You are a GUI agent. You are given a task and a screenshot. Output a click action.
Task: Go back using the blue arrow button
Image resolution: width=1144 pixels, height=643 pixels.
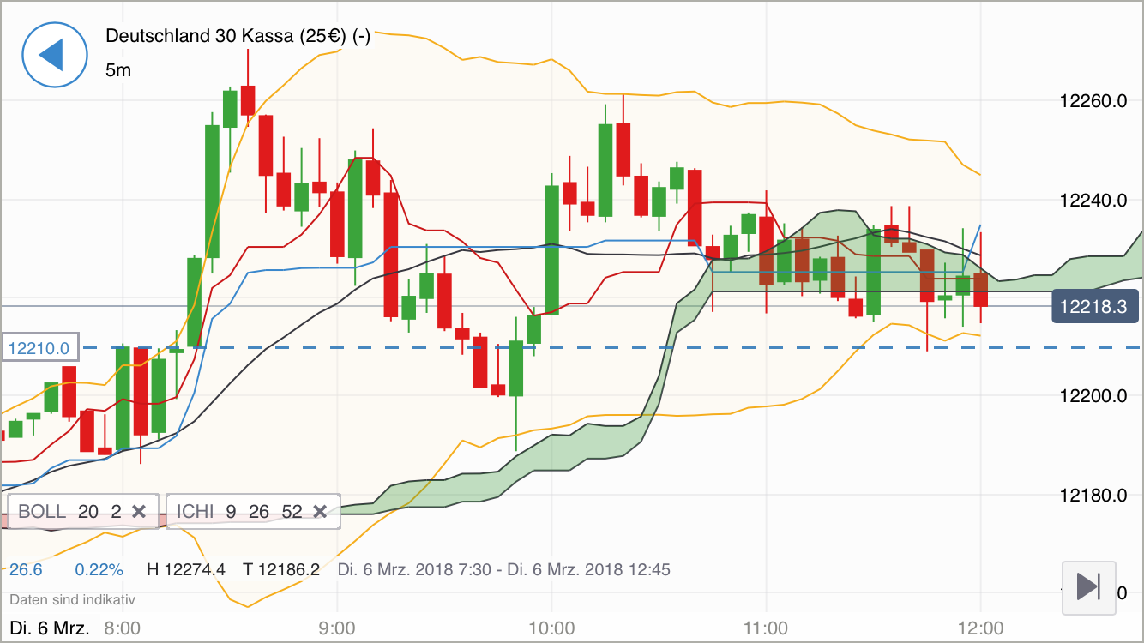point(54,54)
